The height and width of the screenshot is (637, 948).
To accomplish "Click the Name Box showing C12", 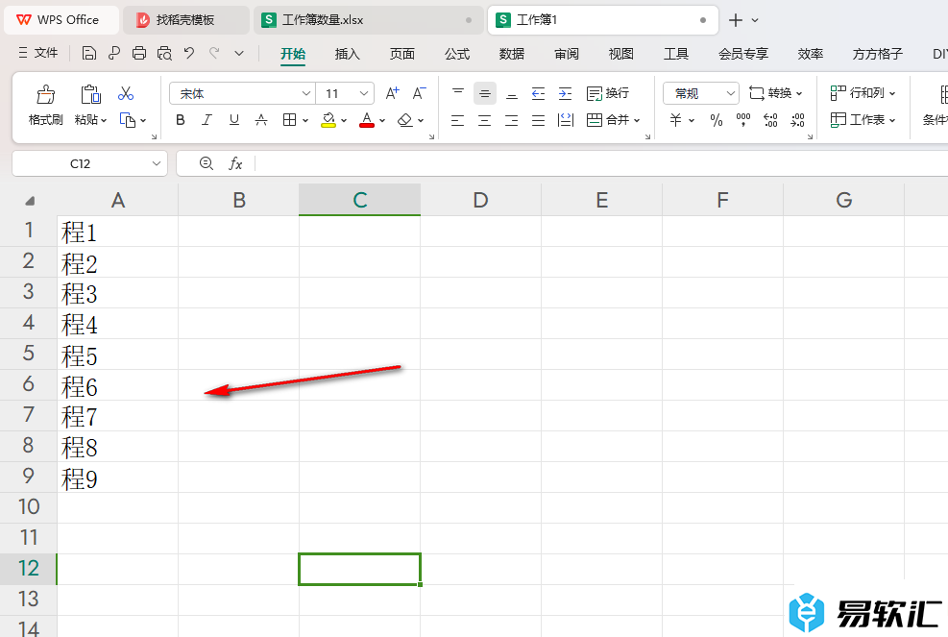I will [80, 163].
